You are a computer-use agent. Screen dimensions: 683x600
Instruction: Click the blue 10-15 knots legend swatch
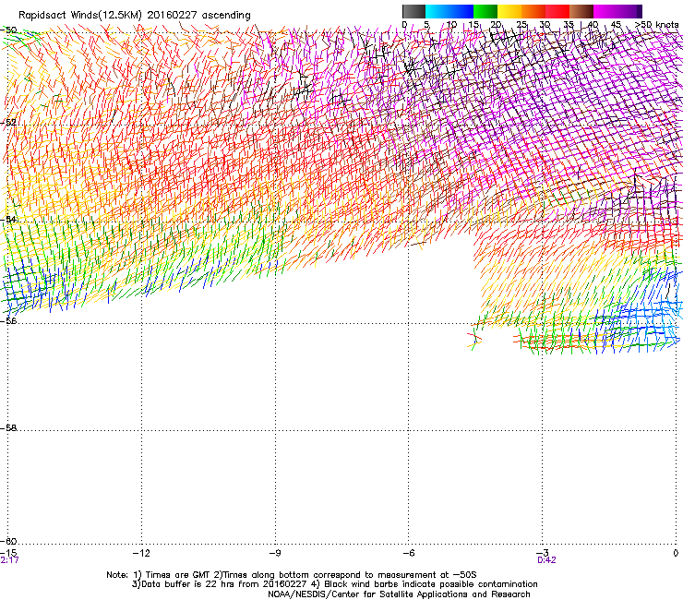pos(461,11)
